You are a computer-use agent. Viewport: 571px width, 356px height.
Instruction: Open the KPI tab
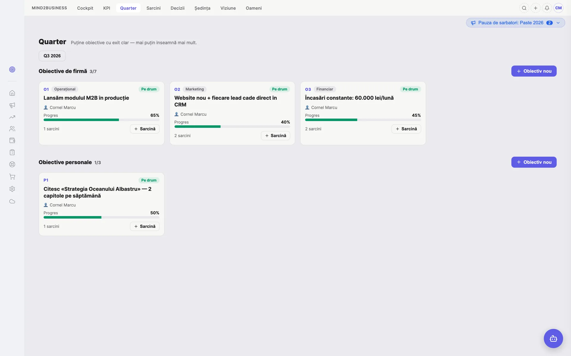click(107, 8)
